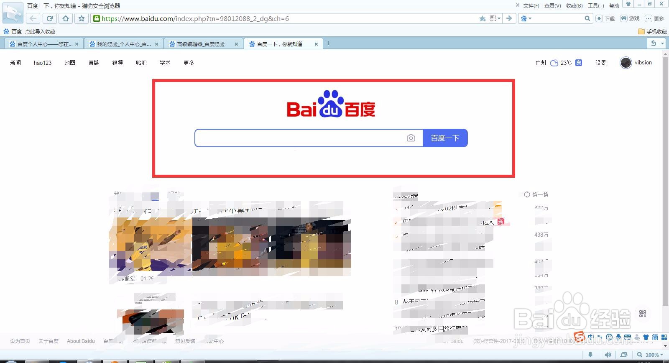Viewport: 669px width, 363px height.
Task: Click status bar download arrow icon
Action: (x=590, y=355)
